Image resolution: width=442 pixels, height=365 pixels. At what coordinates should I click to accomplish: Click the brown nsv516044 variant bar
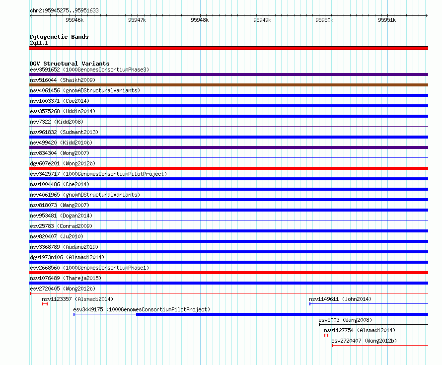click(228, 85)
